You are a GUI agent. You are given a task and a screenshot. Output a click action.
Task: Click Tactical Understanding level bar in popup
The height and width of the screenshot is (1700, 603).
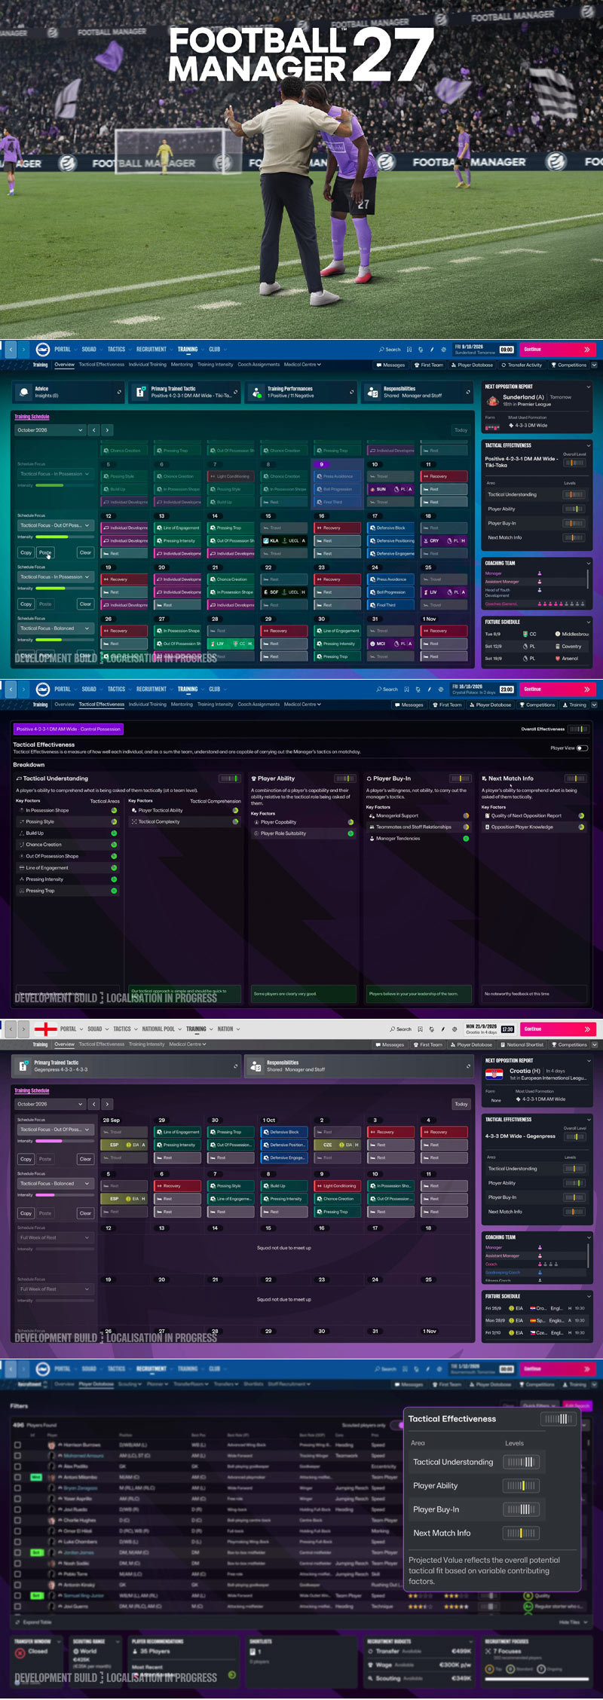520,1462
